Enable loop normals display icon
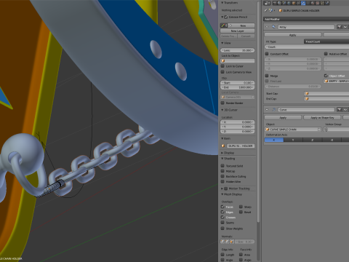The image size is (349, 262). coord(227,242)
